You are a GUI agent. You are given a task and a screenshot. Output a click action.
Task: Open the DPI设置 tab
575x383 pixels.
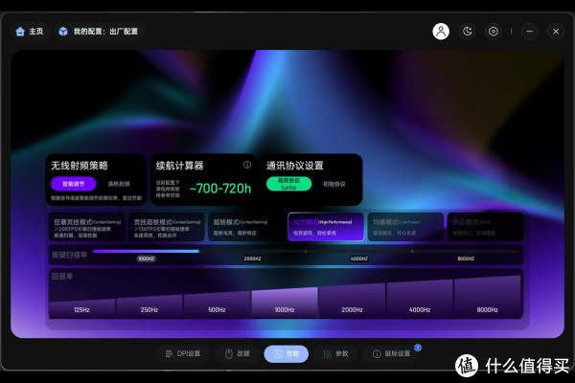[x=182, y=353]
